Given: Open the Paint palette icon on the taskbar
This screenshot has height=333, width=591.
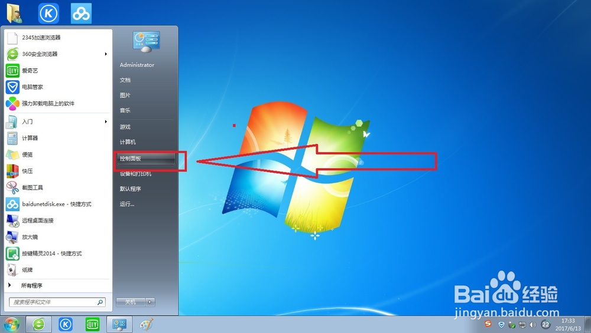Looking at the screenshot, I should [146, 324].
